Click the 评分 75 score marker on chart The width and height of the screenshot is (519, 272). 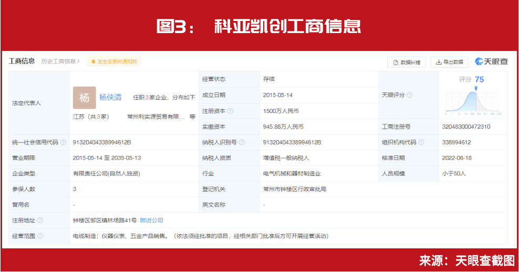coord(475,88)
